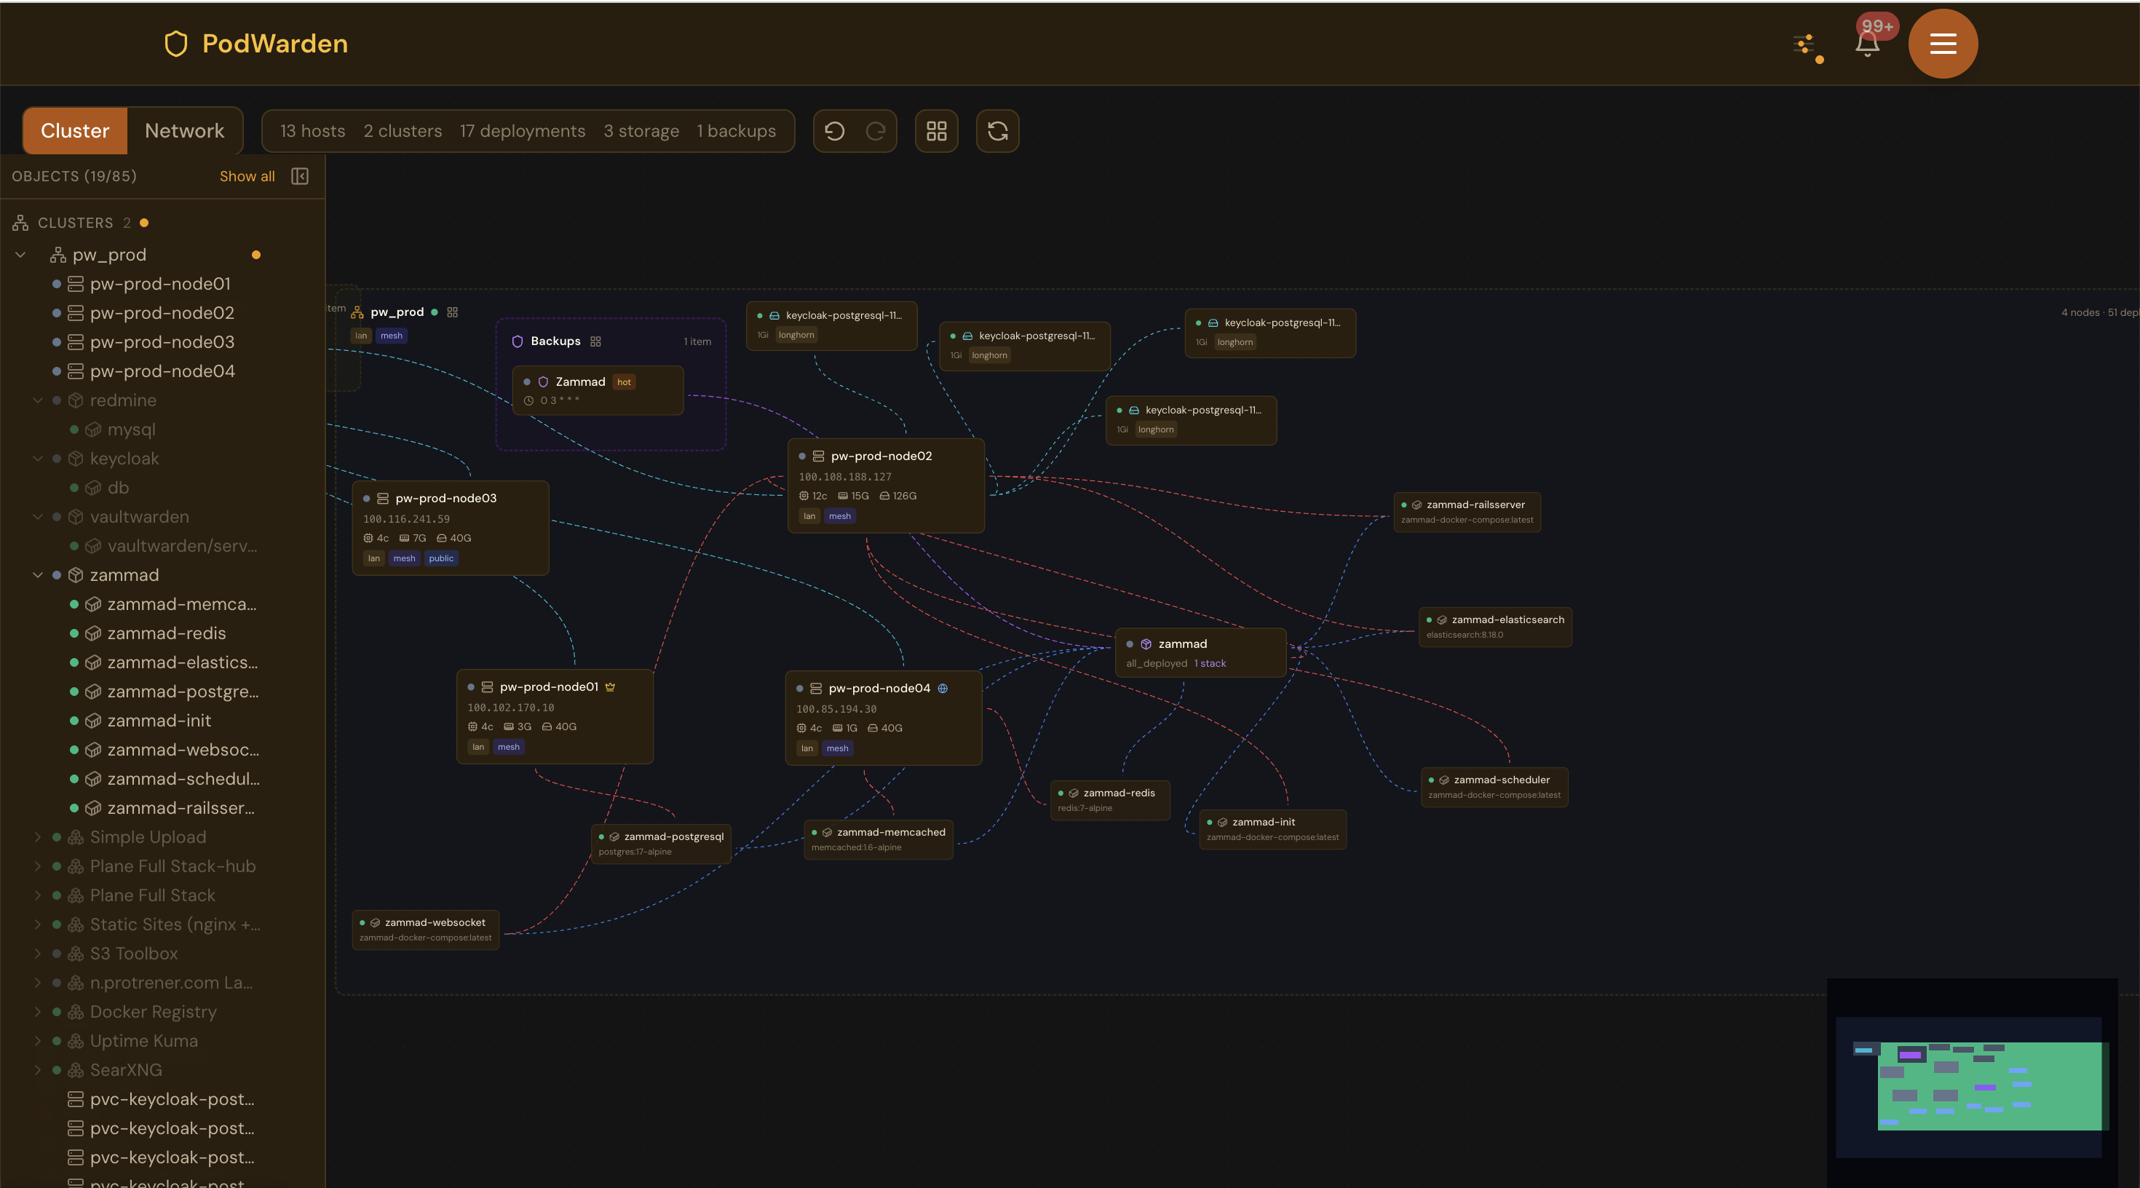Screen dimensions: 2140x1188
Task: Collapse the pw_prod cluster tree
Action: click(21, 255)
